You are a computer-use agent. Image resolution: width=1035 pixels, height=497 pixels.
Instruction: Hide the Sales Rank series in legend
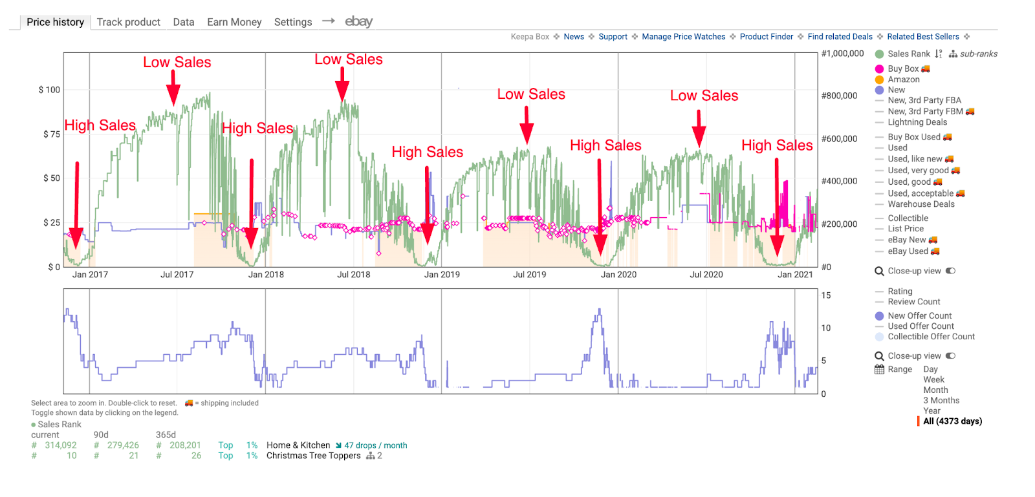pos(908,54)
